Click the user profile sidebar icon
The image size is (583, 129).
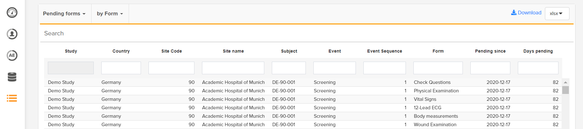coord(12,34)
